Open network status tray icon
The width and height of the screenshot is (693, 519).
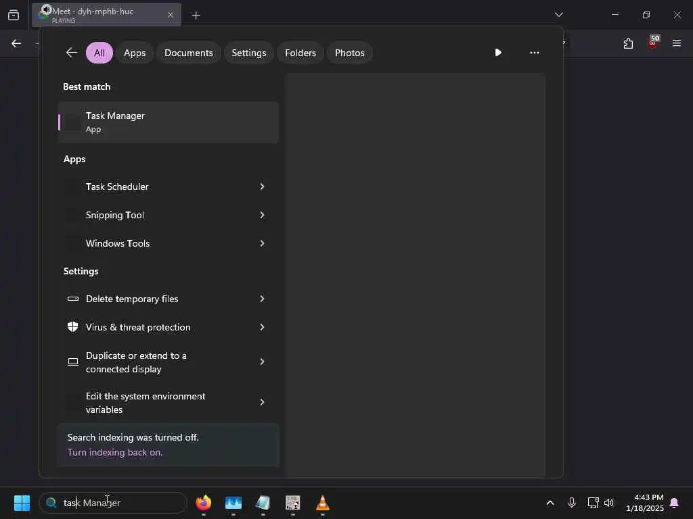click(593, 503)
